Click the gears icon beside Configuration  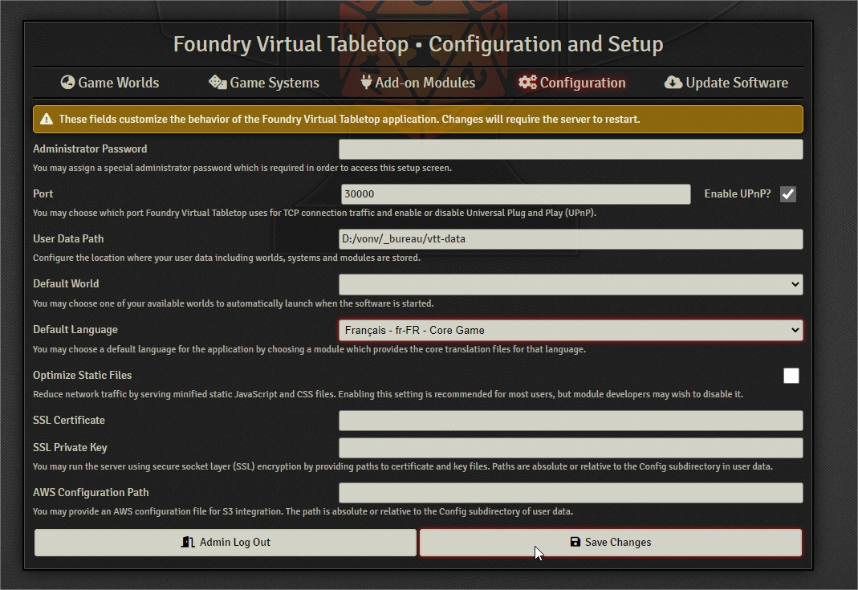click(527, 83)
